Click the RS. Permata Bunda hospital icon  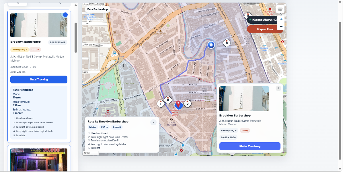coord(270,9)
